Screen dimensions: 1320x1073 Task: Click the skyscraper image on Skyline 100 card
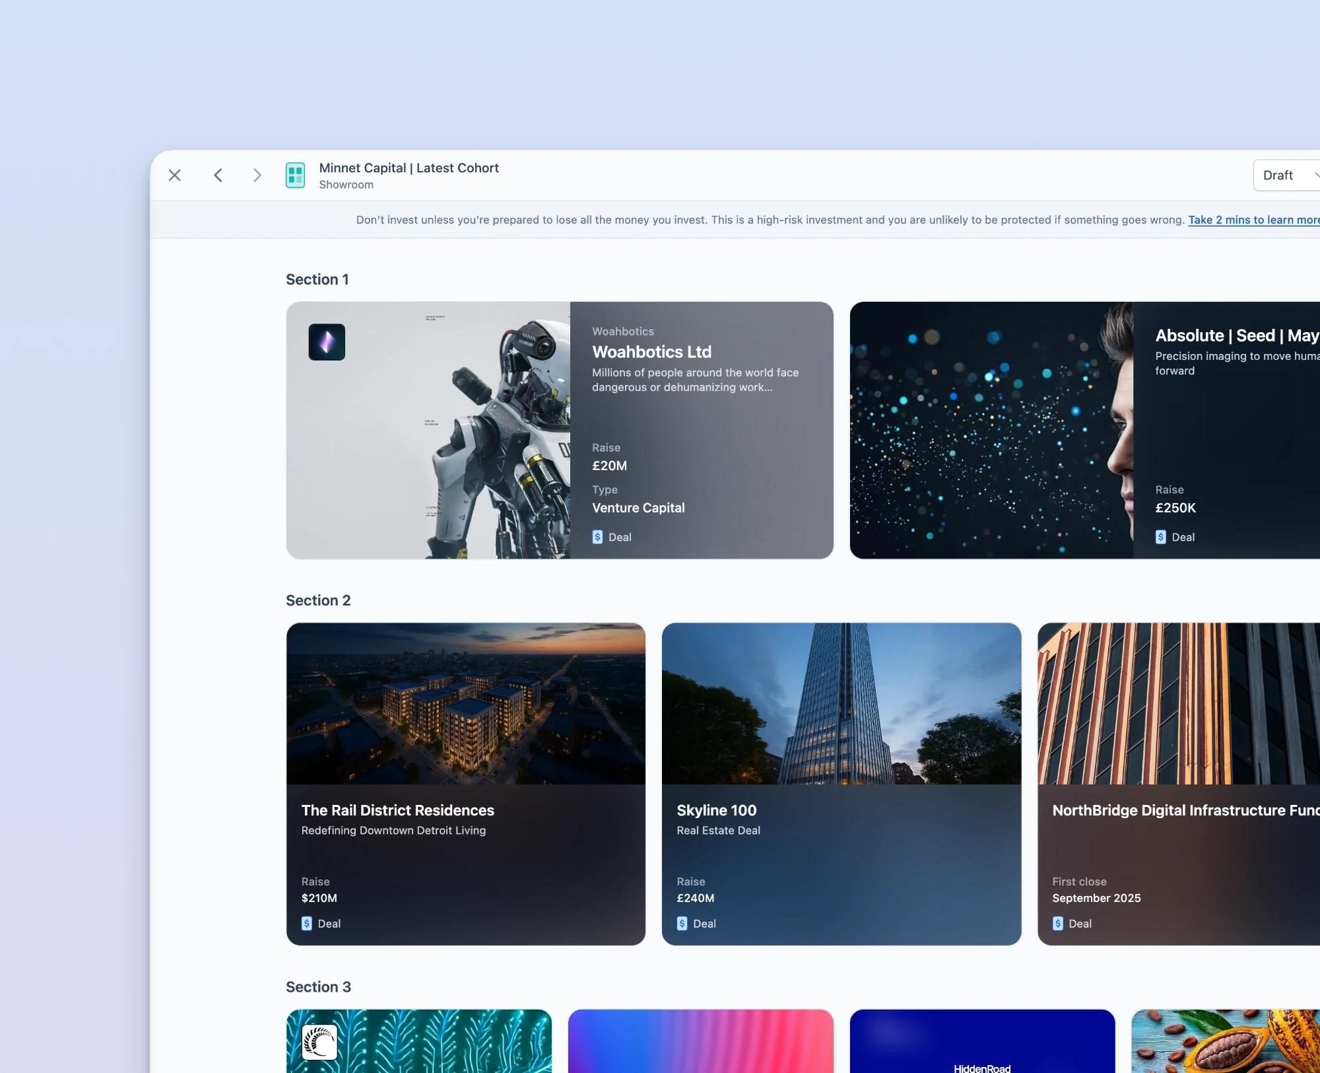pyautogui.click(x=841, y=704)
